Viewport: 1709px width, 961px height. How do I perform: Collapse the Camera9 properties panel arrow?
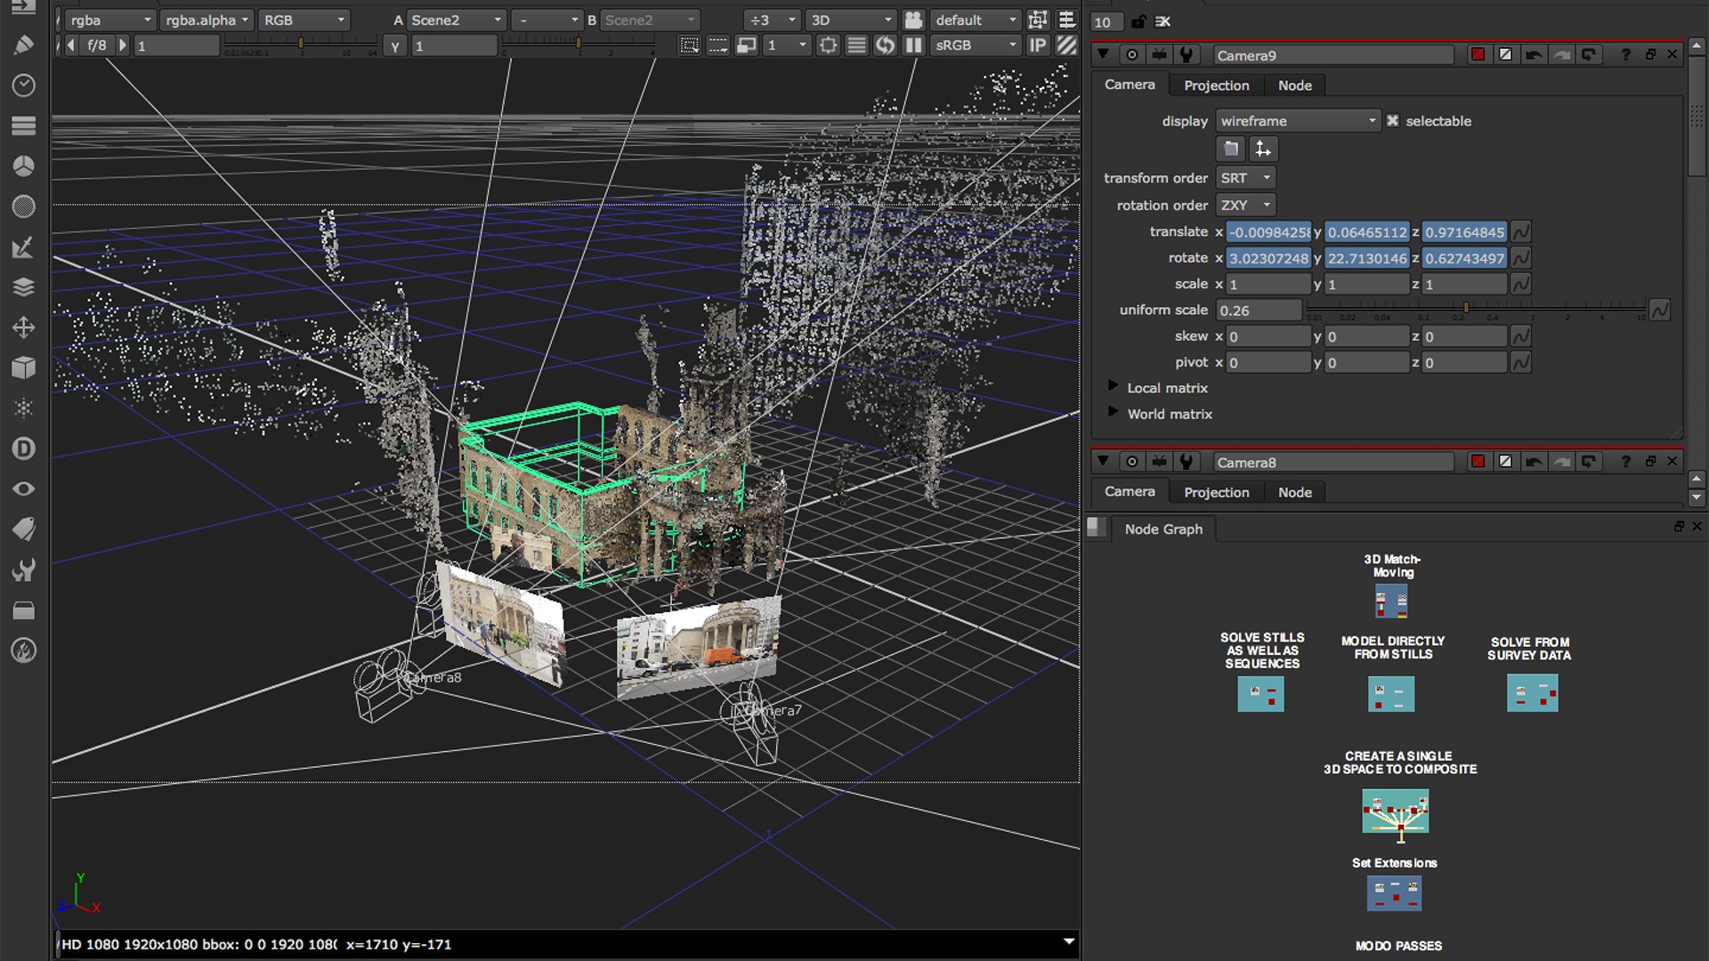point(1103,54)
